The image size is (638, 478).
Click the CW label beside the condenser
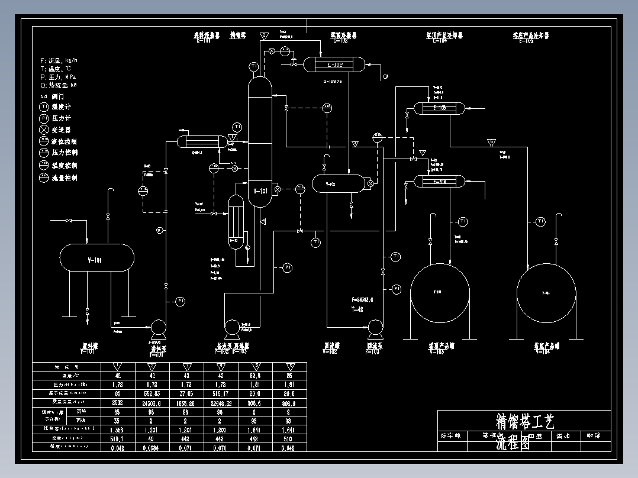386,76
